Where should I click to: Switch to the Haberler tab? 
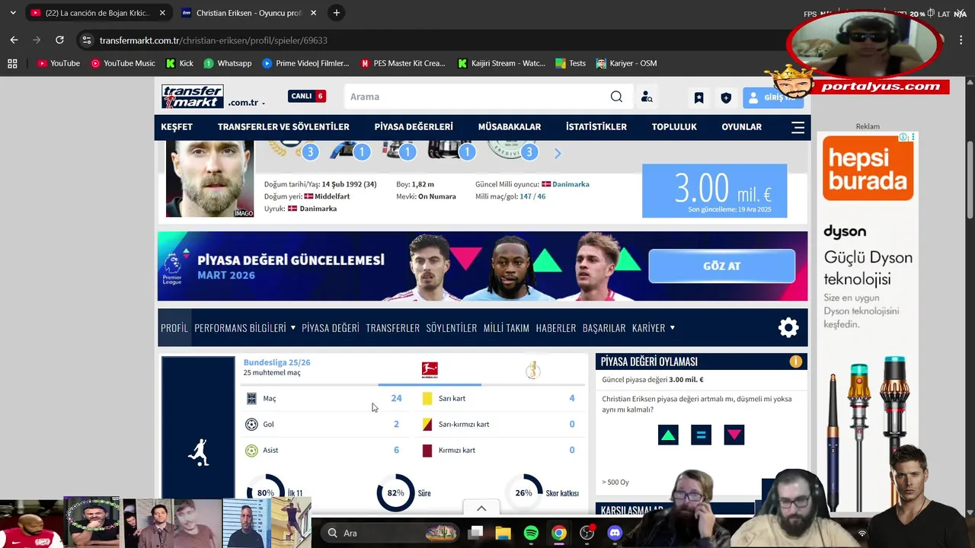556,328
